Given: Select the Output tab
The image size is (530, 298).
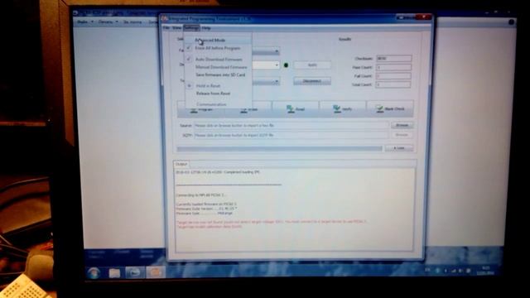Looking at the screenshot, I should click(x=181, y=164).
